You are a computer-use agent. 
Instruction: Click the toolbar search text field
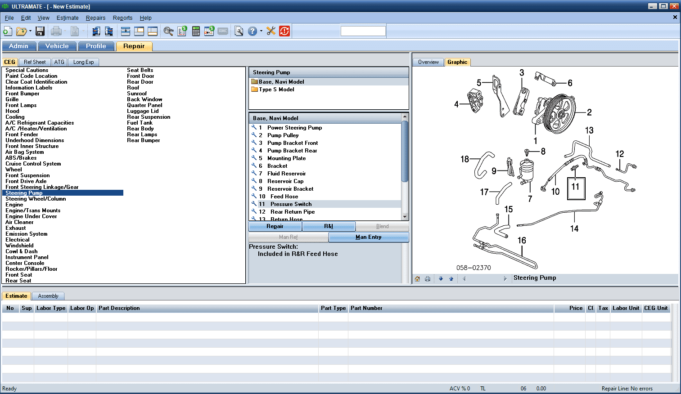[x=363, y=31]
